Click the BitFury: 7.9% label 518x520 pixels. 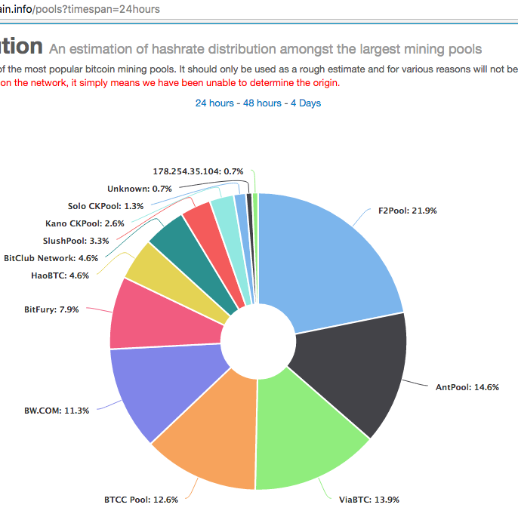pos(51,309)
